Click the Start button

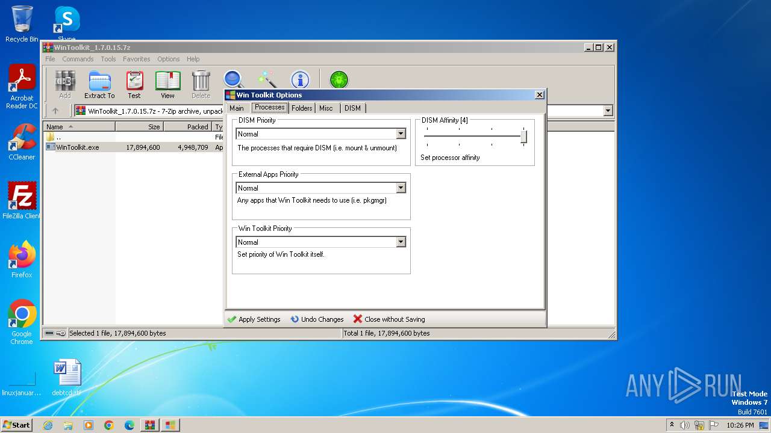[16, 425]
